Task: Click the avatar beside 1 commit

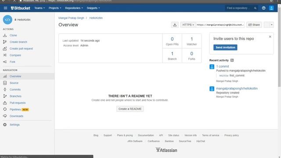Action: pyautogui.click(x=212, y=67)
